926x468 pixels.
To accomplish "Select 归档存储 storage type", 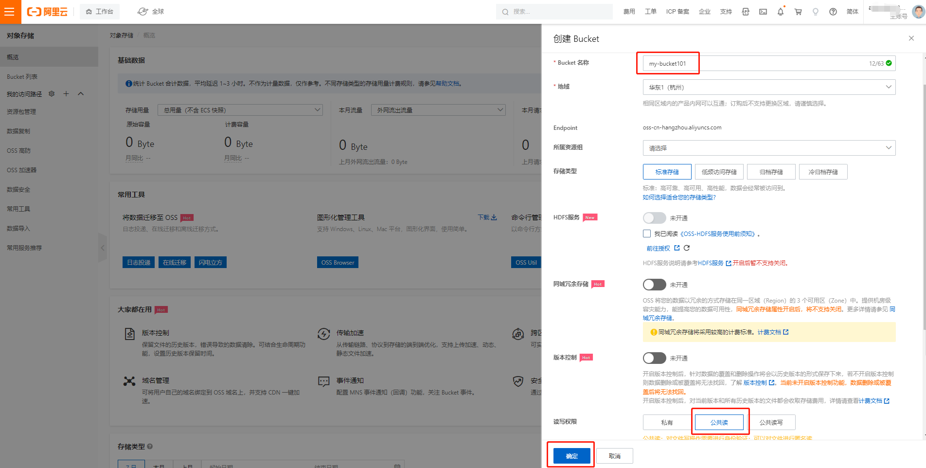I will pos(771,172).
